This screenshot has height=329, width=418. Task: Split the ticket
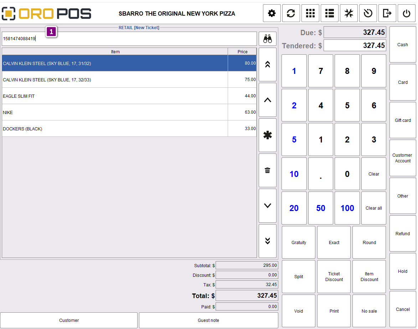[299, 277]
